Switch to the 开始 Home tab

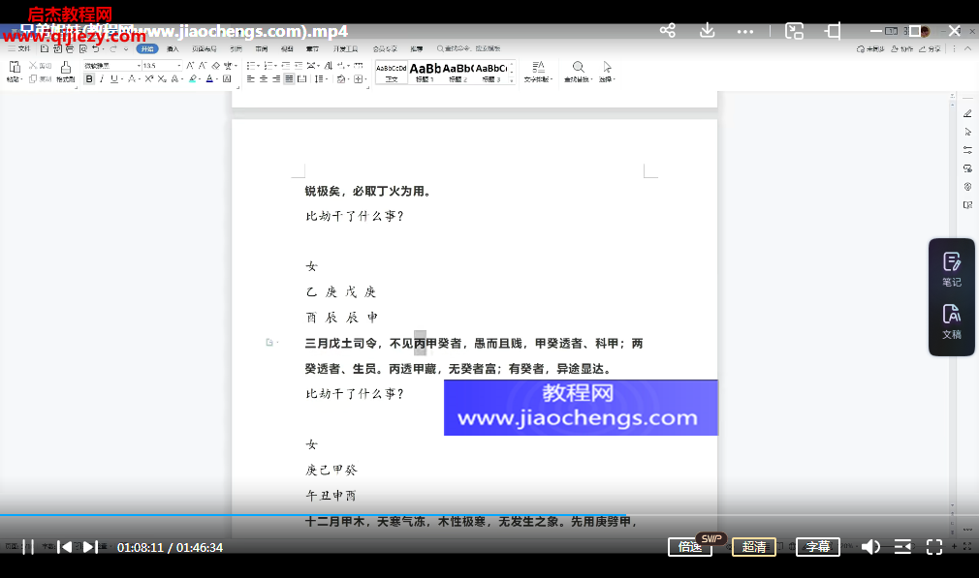[147, 48]
